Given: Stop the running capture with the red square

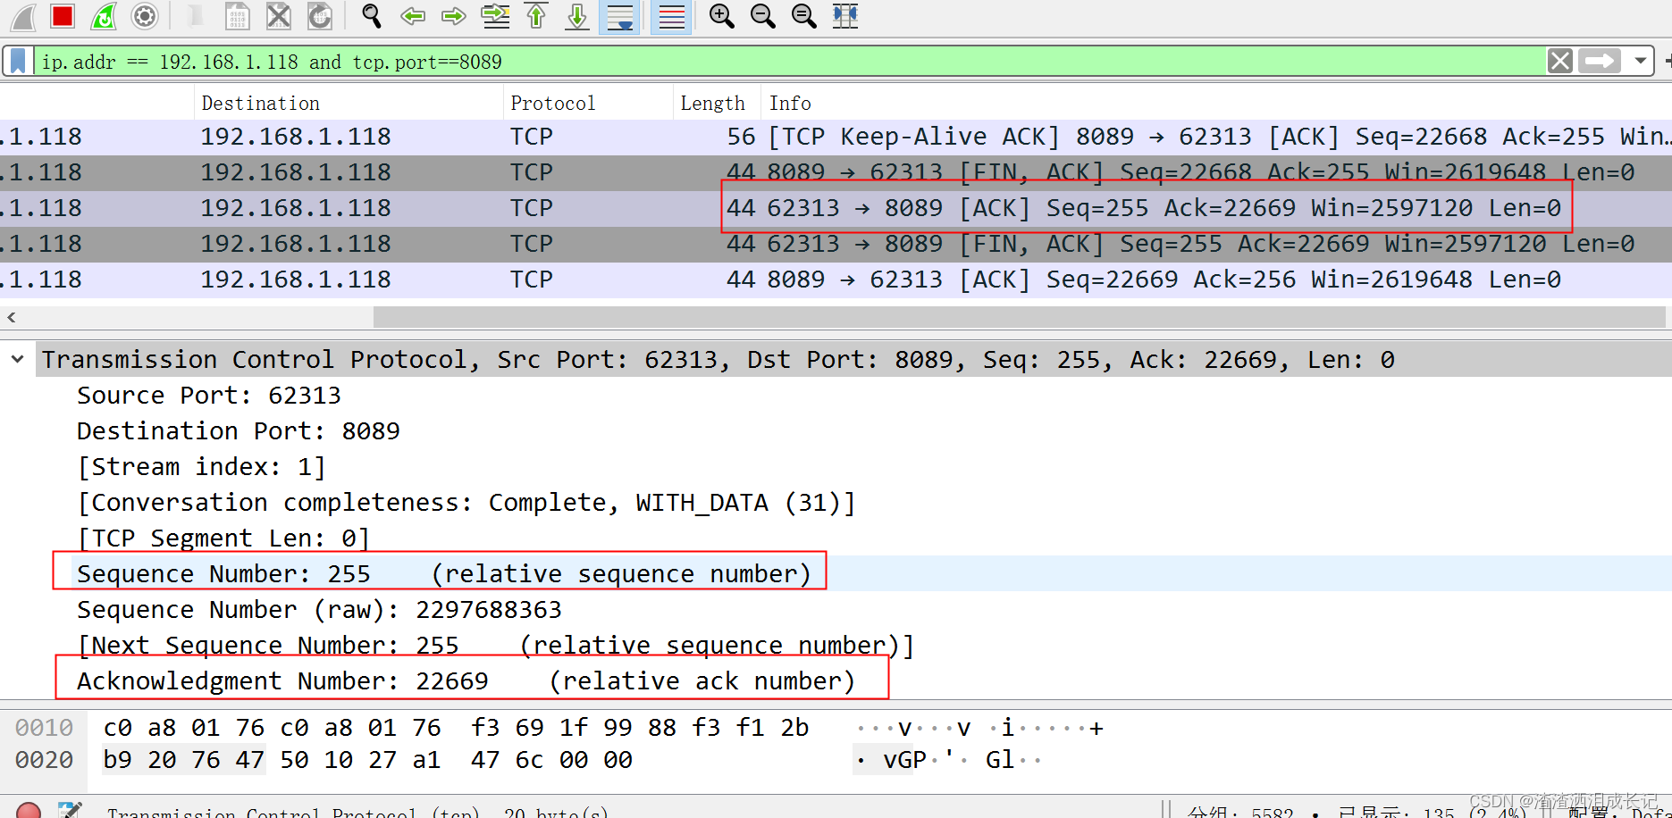Looking at the screenshot, I should tap(63, 16).
